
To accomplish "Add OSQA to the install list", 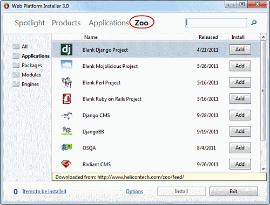I will [240, 148].
